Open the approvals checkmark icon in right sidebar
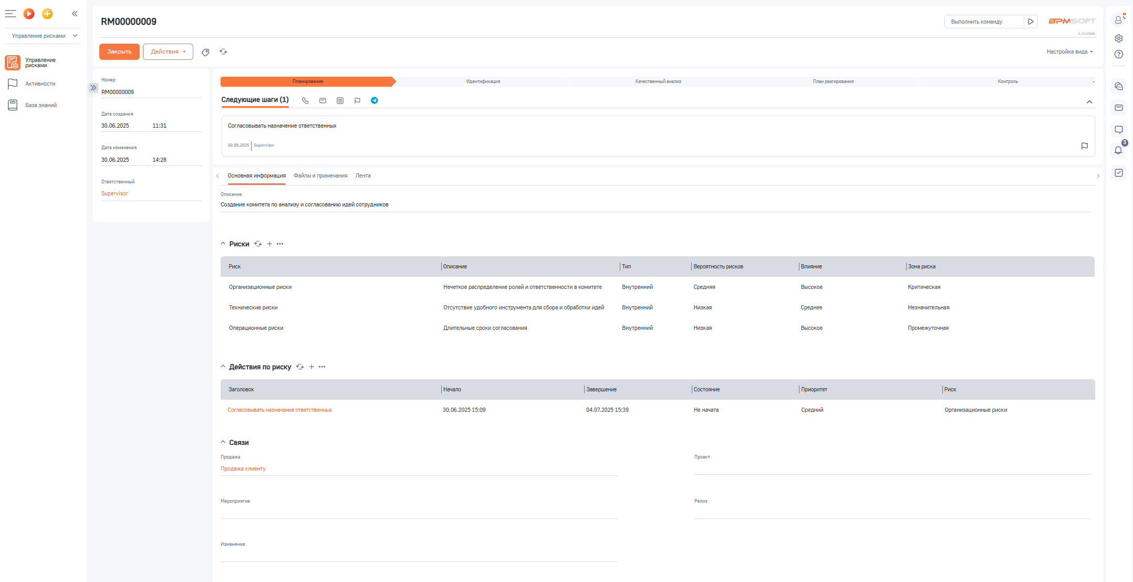 (x=1119, y=173)
